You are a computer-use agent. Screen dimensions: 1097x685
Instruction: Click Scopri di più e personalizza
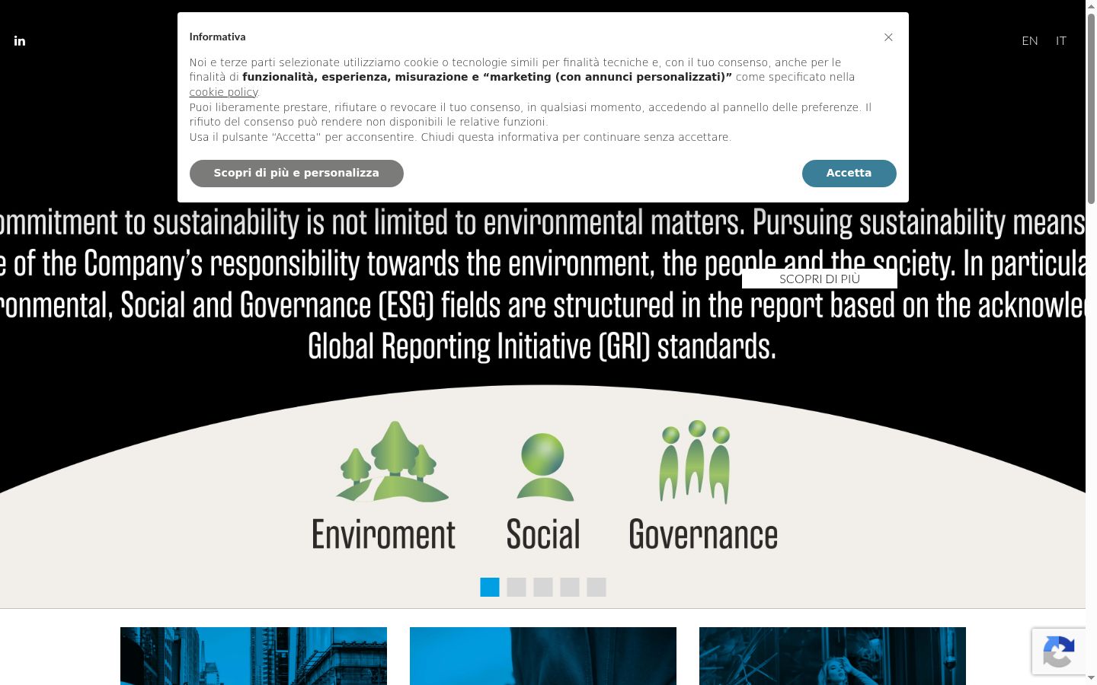click(296, 174)
